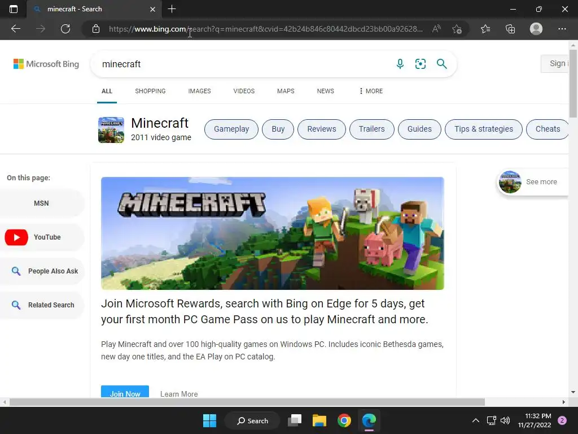Show hidden system tray icons

click(x=476, y=420)
